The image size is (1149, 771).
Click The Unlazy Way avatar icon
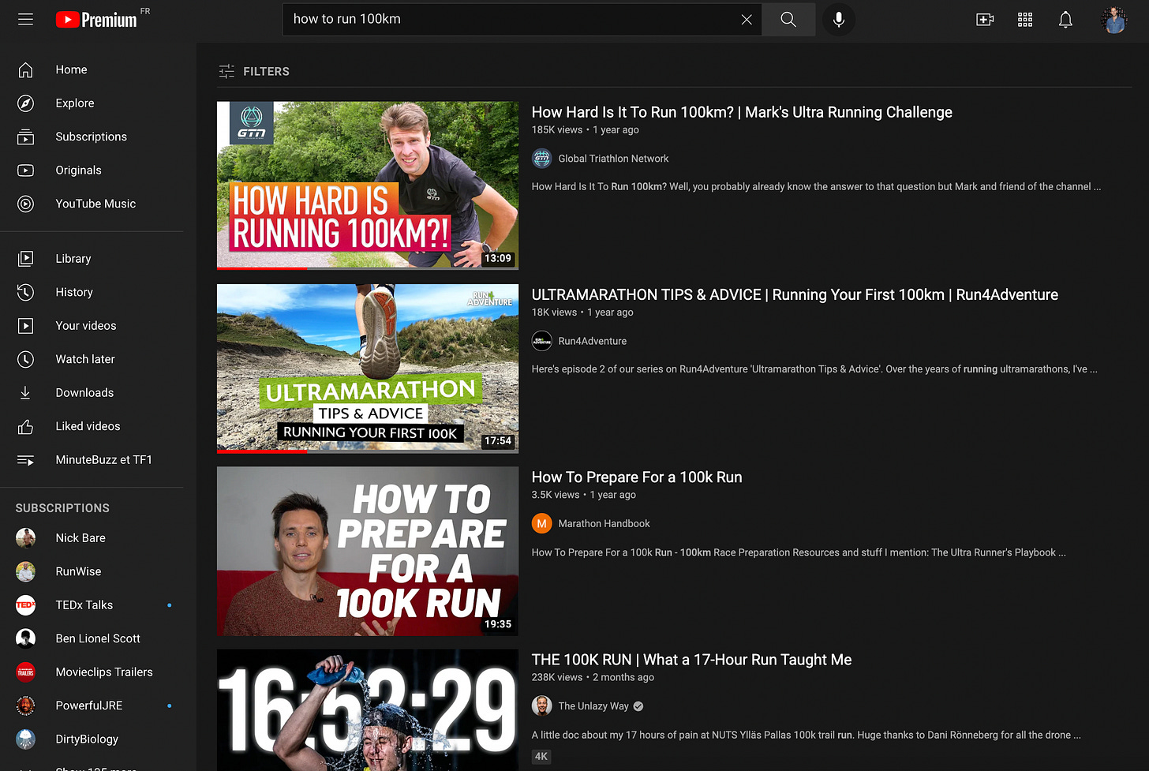541,706
